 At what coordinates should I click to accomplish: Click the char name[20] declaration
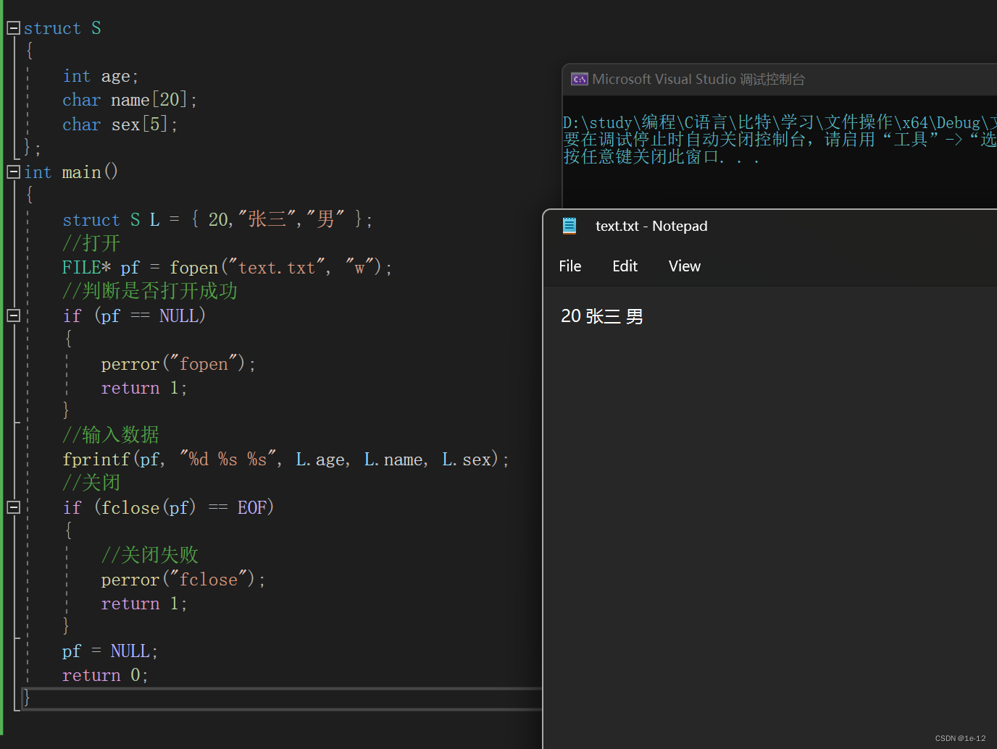point(129,100)
